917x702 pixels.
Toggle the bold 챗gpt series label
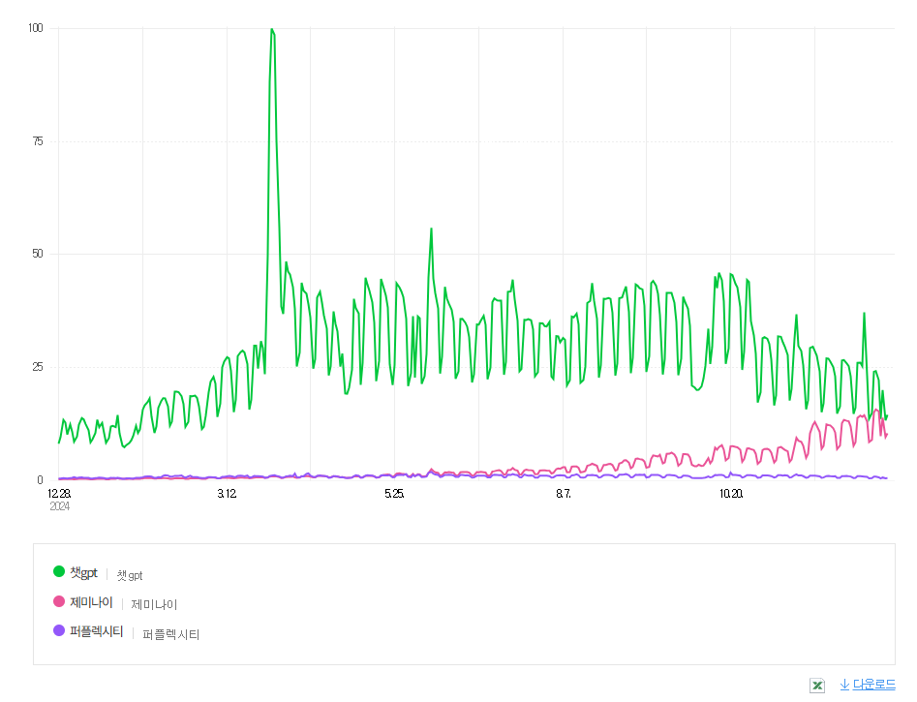pyautogui.click(x=83, y=572)
